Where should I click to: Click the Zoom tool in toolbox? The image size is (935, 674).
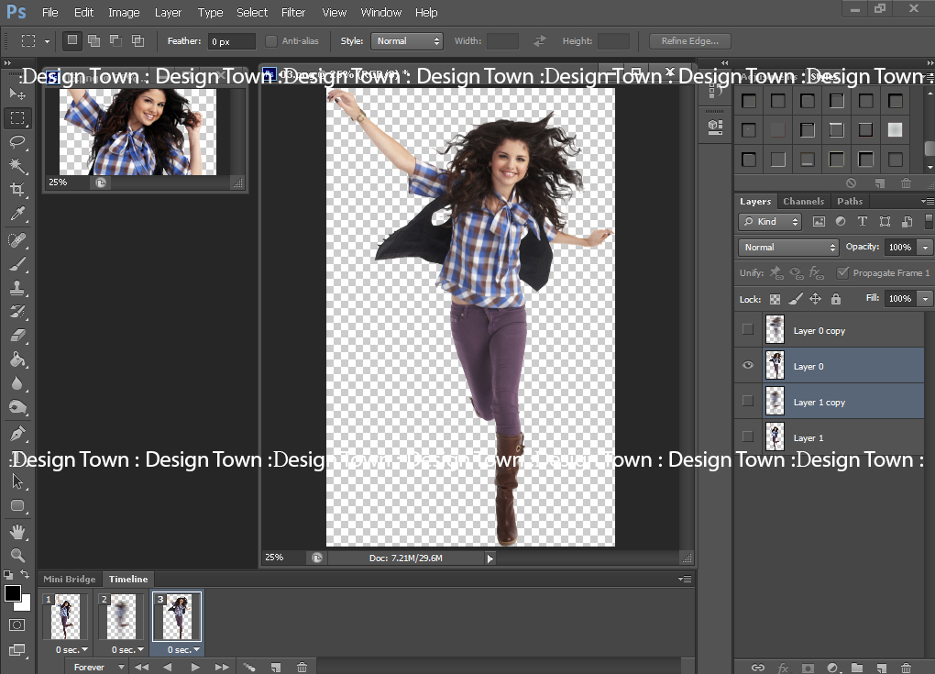pos(17,555)
